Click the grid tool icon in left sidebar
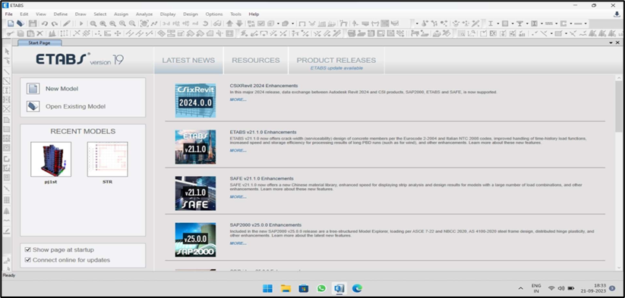This screenshot has width=625, height=298. (x=7, y=199)
